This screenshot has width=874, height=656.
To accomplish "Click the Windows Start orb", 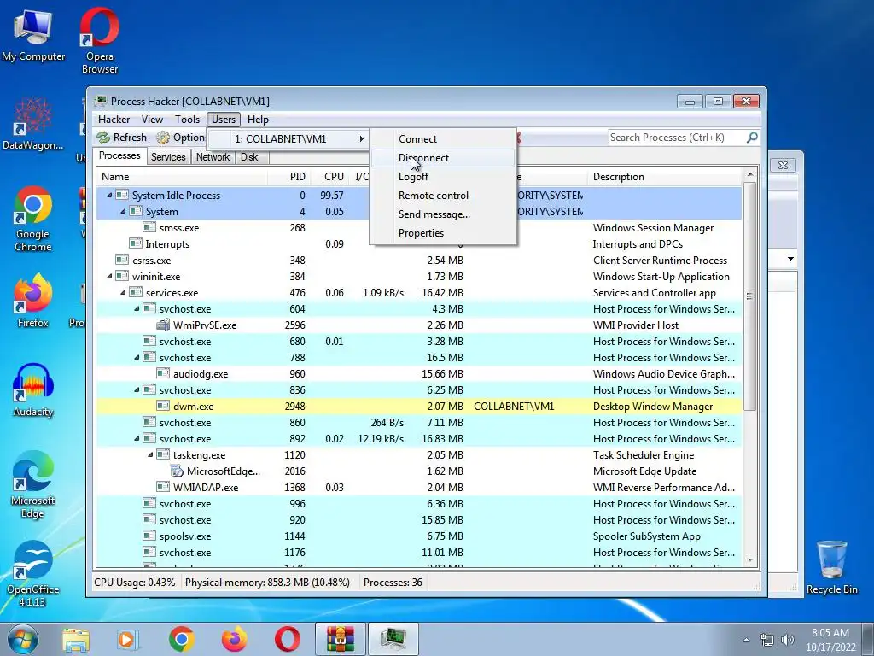I will 23,639.
